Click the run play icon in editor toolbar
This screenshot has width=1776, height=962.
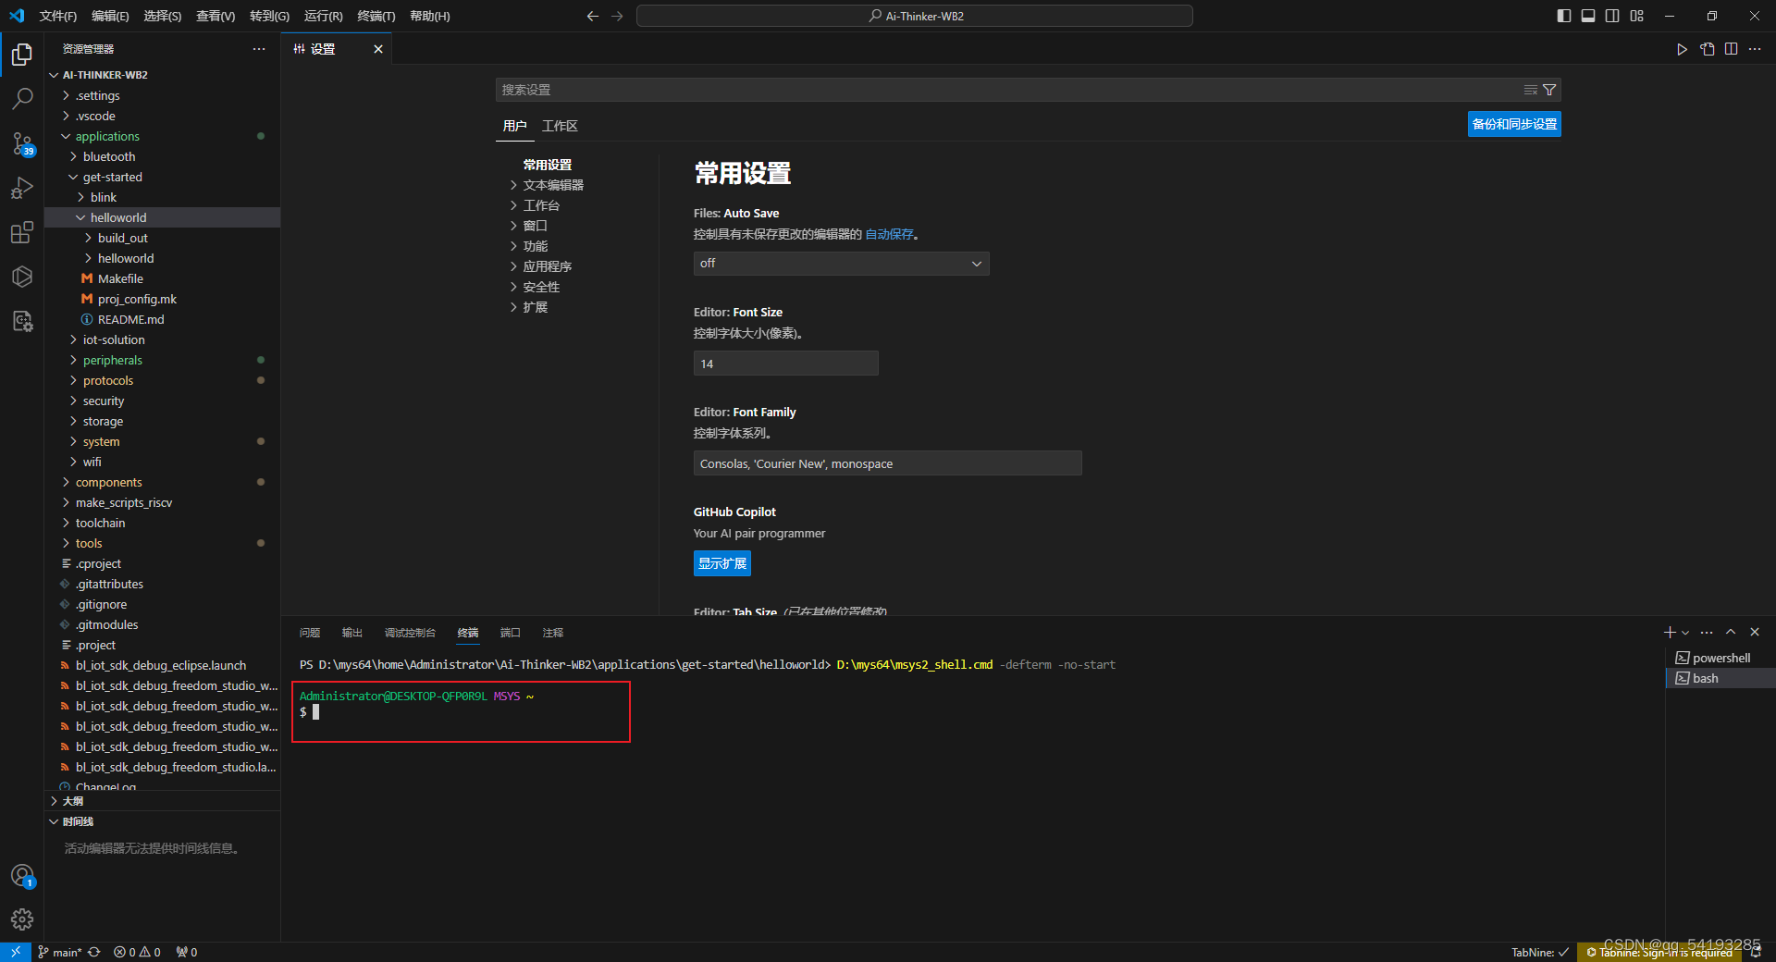[x=1682, y=49]
